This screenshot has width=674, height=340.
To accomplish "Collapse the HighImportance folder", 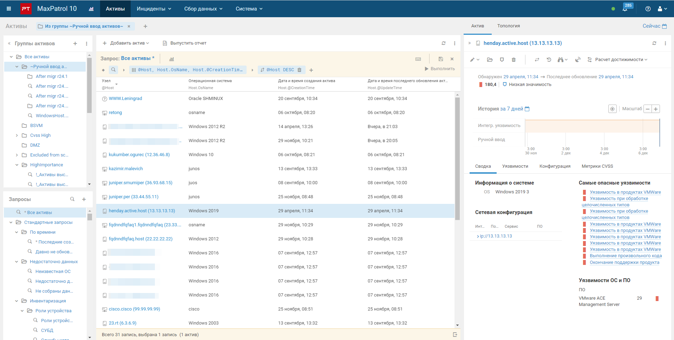I will click(17, 165).
